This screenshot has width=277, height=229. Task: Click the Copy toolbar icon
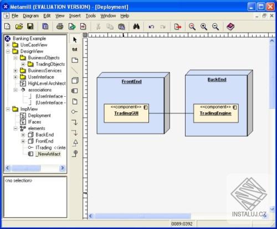(x=110, y=27)
